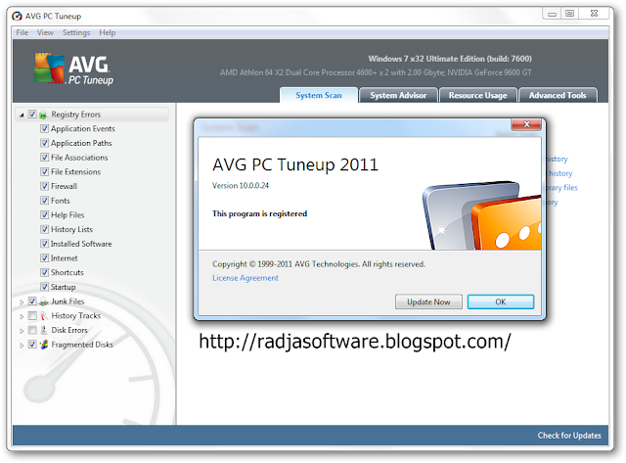Expand the Fragmented Disks tree node
The image size is (626, 463).
[x=22, y=346]
